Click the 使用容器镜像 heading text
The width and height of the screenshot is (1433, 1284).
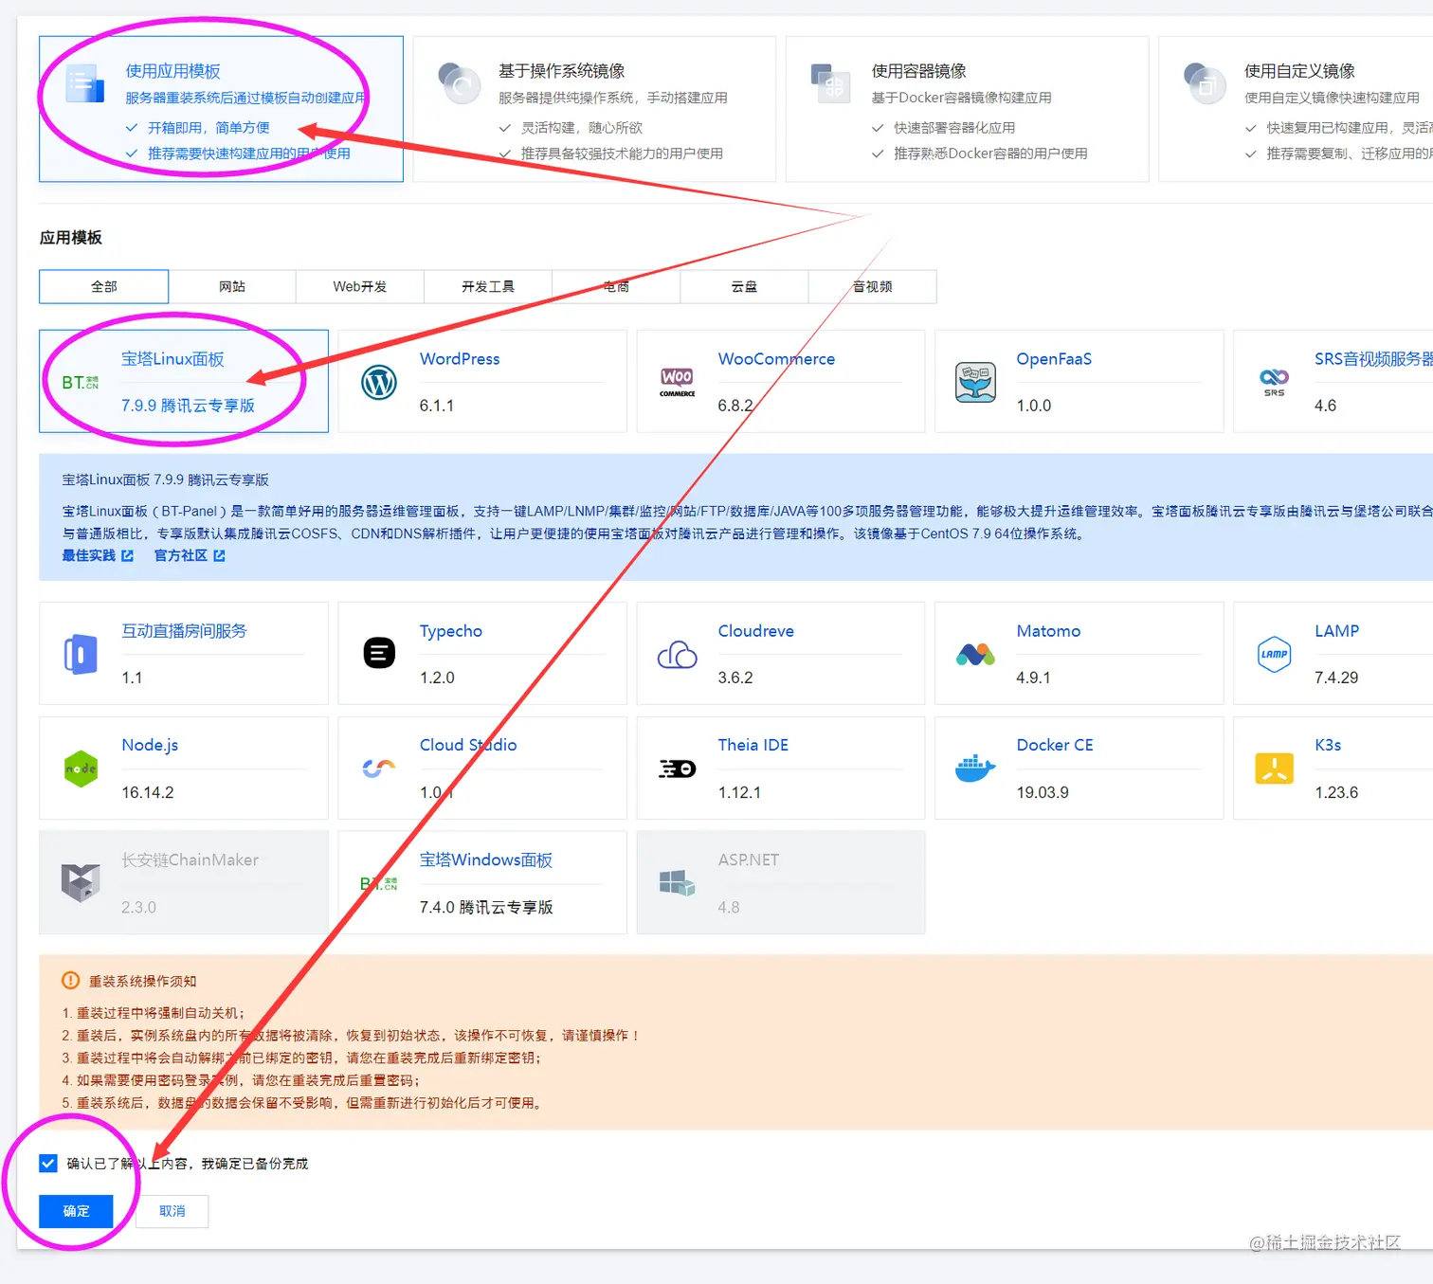[x=918, y=71]
